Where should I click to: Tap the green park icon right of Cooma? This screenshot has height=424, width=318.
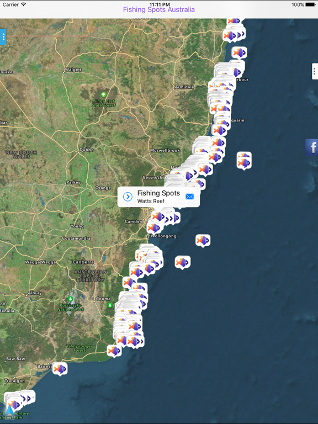[x=110, y=305]
